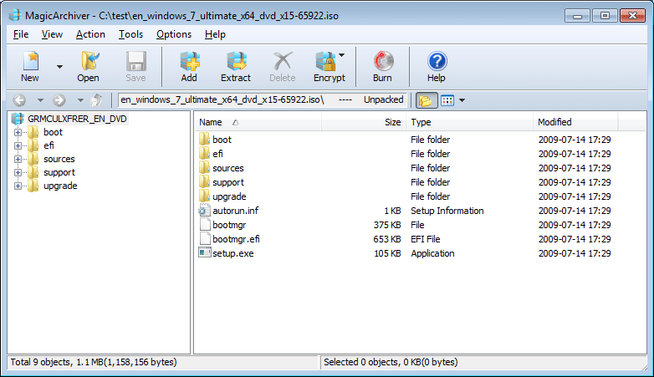The height and width of the screenshot is (377, 654).
Task: Open the File menu
Action: coord(21,34)
